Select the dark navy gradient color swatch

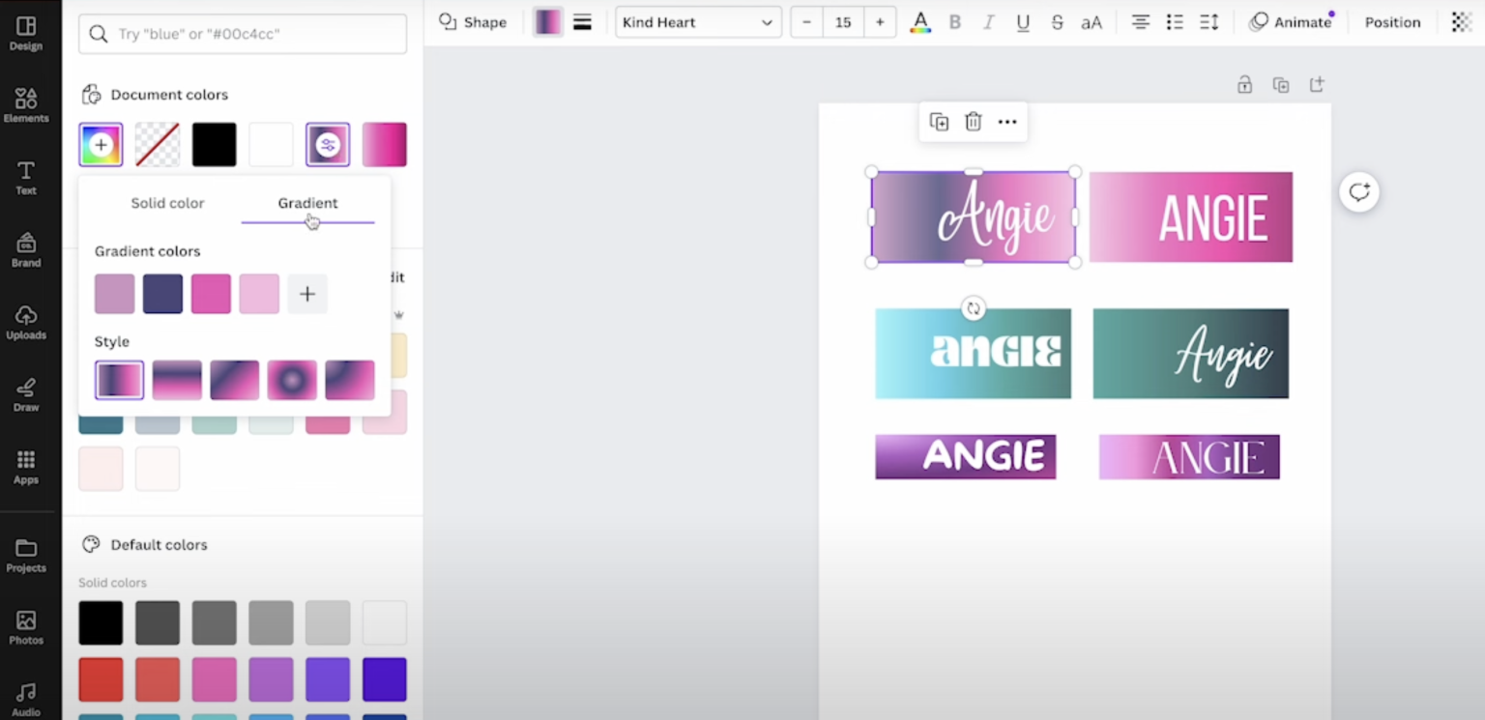(x=162, y=294)
